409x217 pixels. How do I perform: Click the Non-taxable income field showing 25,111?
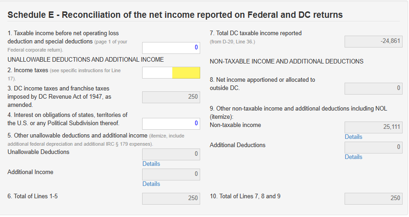click(x=373, y=127)
